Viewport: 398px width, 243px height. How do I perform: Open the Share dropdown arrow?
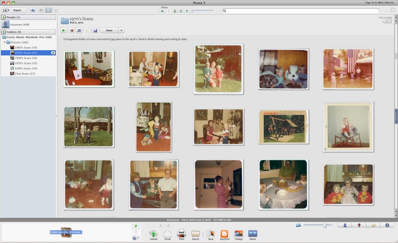pyautogui.click(x=121, y=30)
